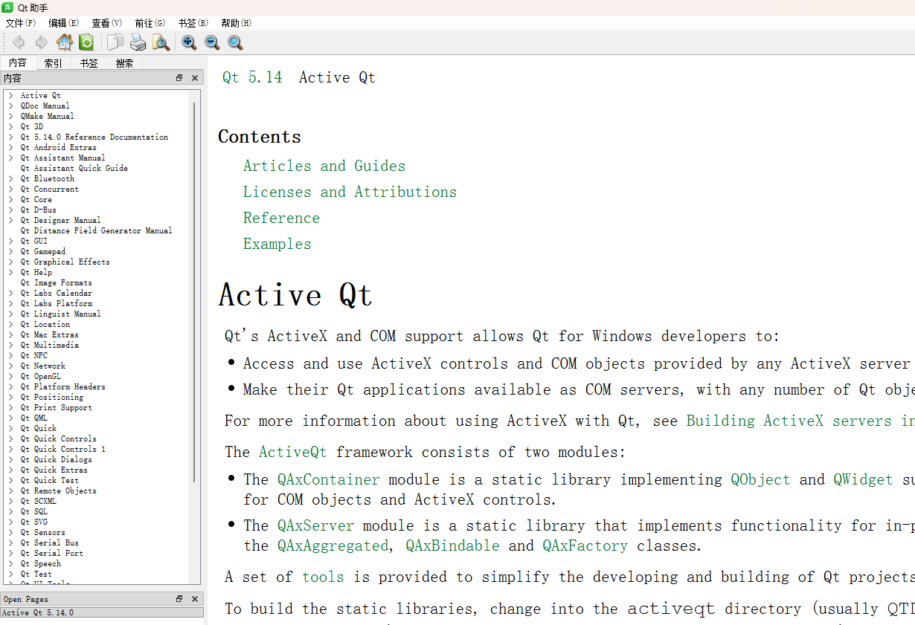Select Qt Assistant Quick Guide entry

74,168
